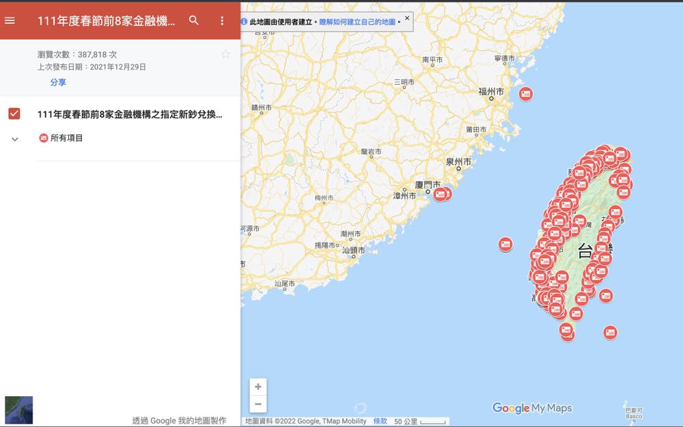The image size is (683, 427).
Task: Click the 分享 share link
Action: pyautogui.click(x=58, y=83)
